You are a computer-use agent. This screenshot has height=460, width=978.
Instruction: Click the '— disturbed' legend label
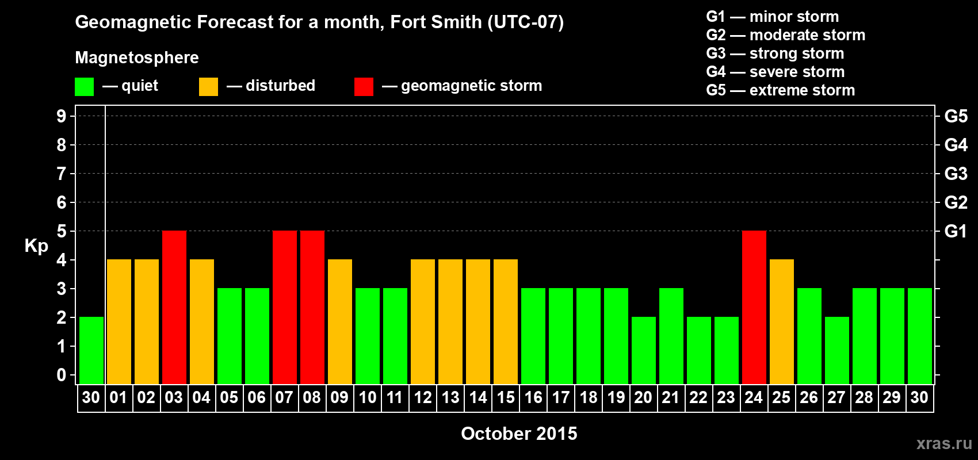tap(271, 86)
